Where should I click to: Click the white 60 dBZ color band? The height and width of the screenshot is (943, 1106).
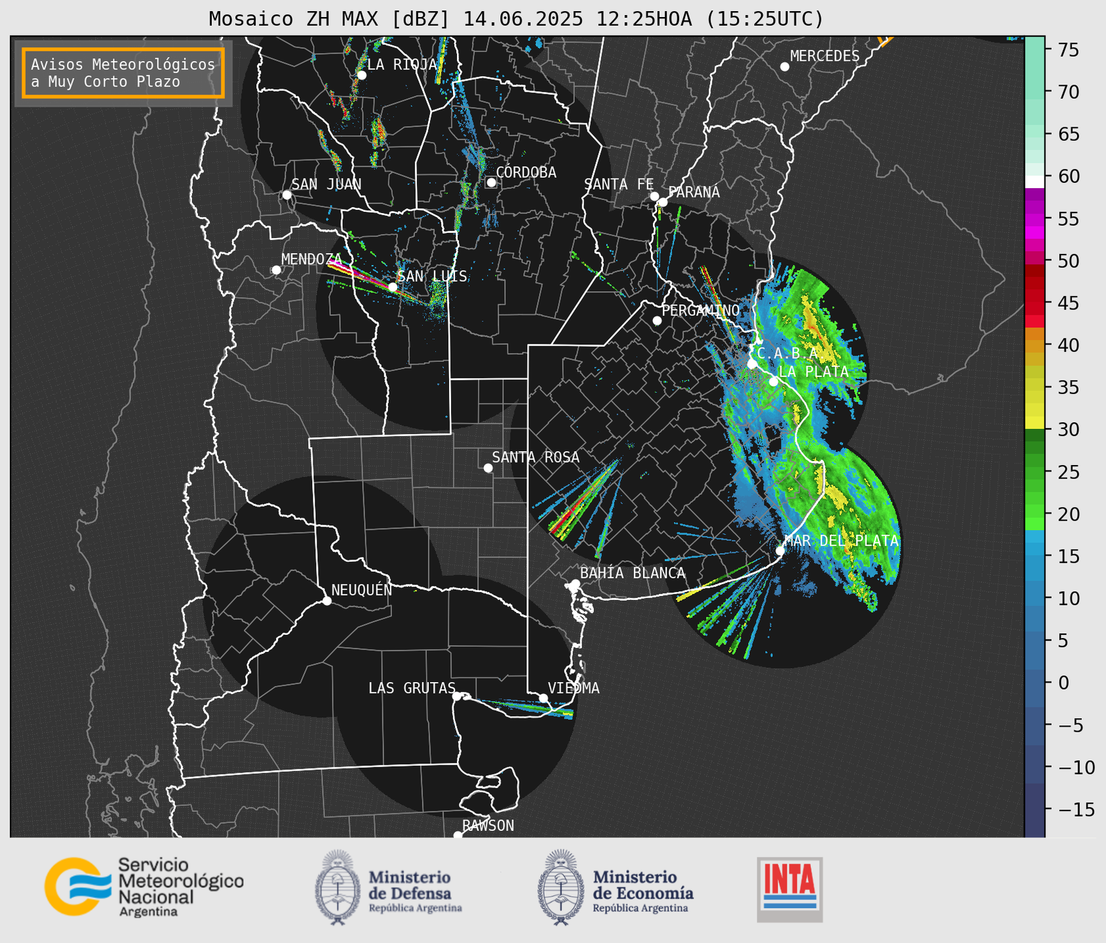click(x=1035, y=181)
